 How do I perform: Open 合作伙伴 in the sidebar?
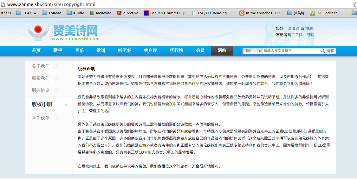(x=41, y=118)
